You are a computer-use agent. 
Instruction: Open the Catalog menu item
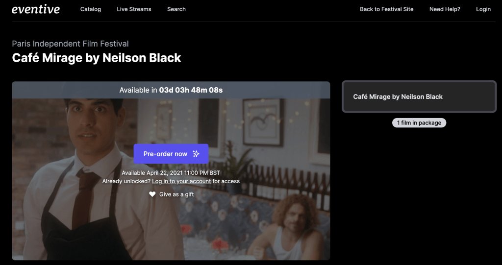pyautogui.click(x=91, y=9)
